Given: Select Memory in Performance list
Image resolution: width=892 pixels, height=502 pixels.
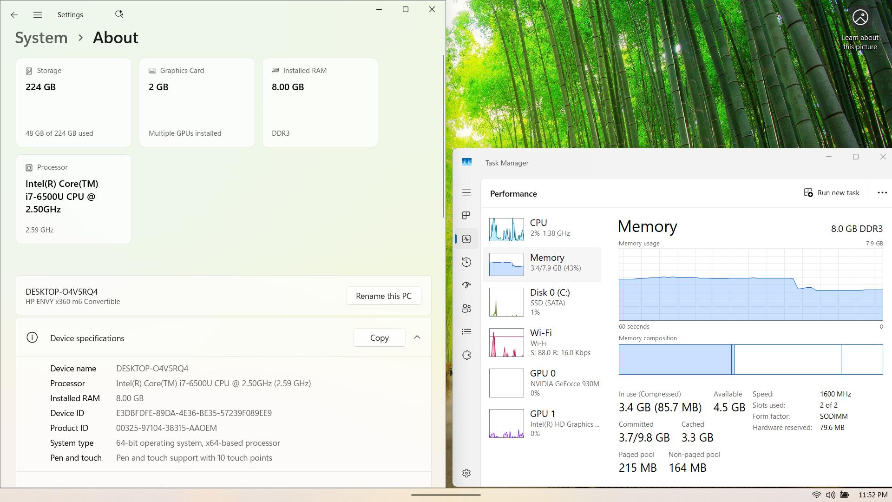Looking at the screenshot, I should pyautogui.click(x=542, y=264).
